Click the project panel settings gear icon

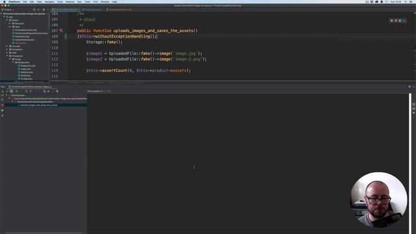44,10
